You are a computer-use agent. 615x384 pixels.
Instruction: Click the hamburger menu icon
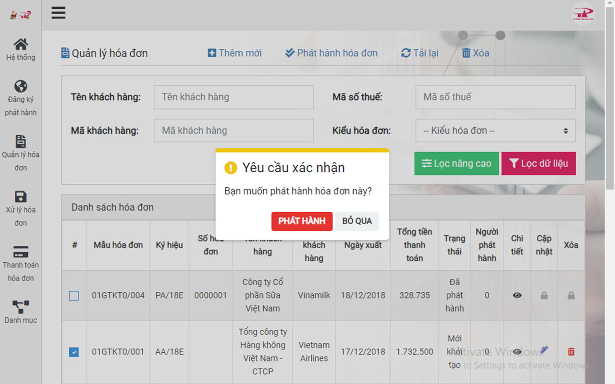coord(58,13)
